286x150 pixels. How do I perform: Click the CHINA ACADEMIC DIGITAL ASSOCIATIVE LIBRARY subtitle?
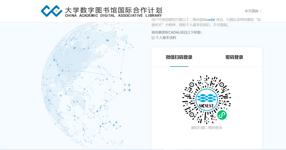pyautogui.click(x=113, y=16)
